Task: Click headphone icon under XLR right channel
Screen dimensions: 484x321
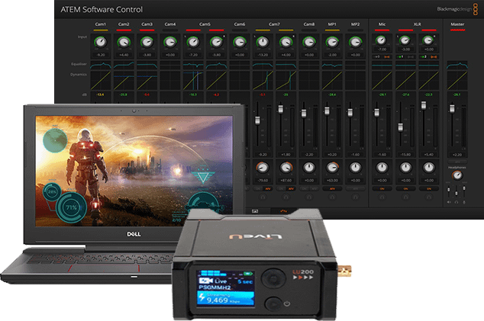Action: (429, 197)
